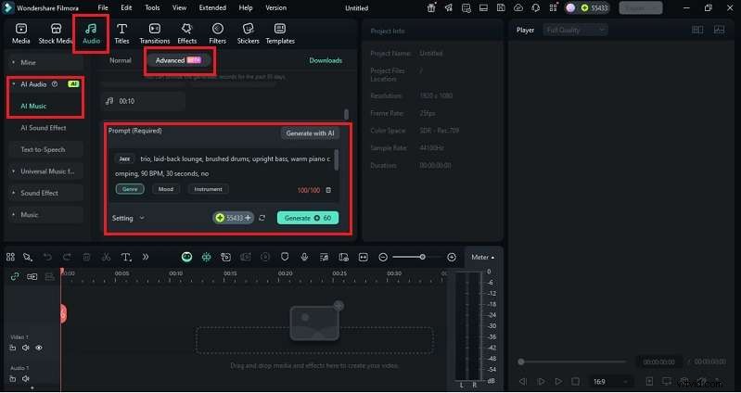Delete the prompt text with trash icon
741x393 pixels.
click(x=327, y=189)
